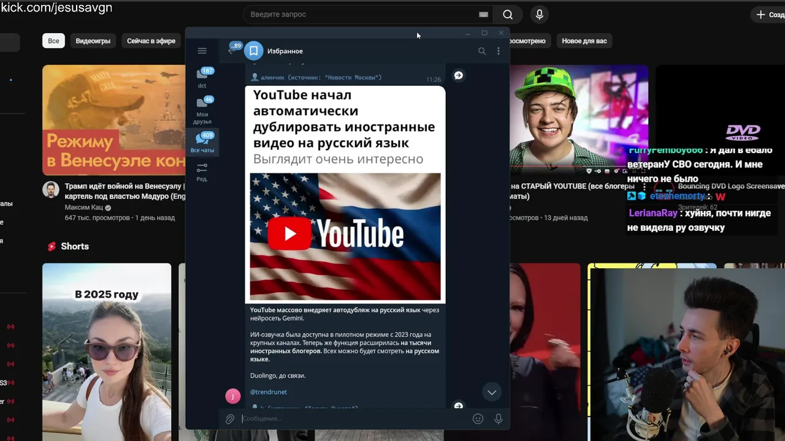Select the Все чаты folder
Screen dimensions: 785x441
click(x=202, y=143)
